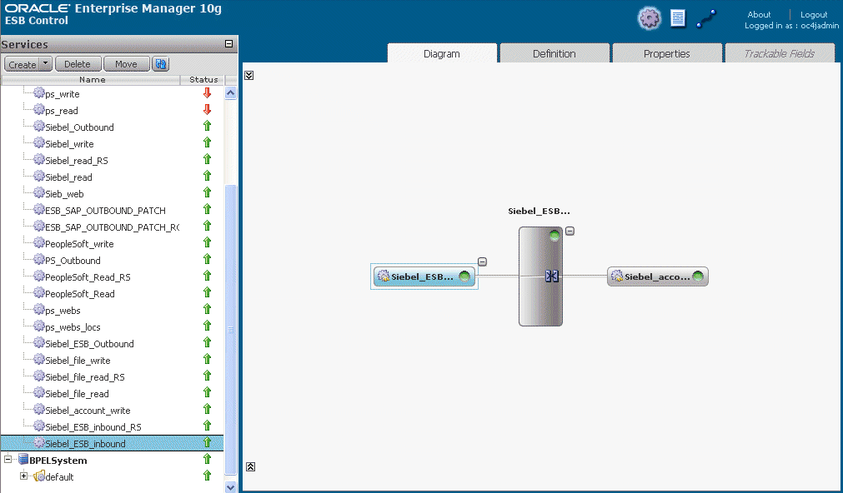
Task: Select the Siebel_ESB_inbound service row
Action: 112,443
